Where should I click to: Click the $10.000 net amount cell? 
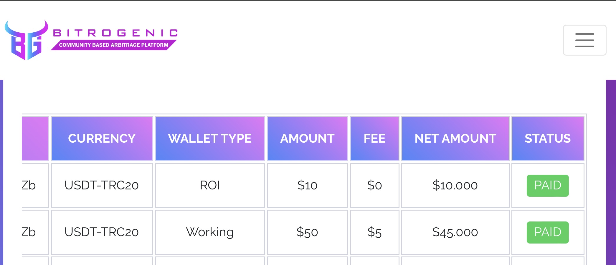tap(455, 186)
